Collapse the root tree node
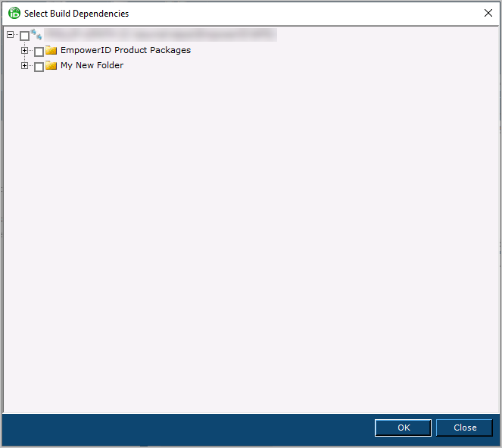Screen dimensions: 502x448 coord(11,34)
